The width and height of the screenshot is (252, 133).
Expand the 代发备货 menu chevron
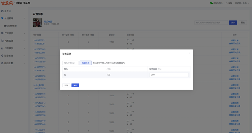click(x=24, y=41)
